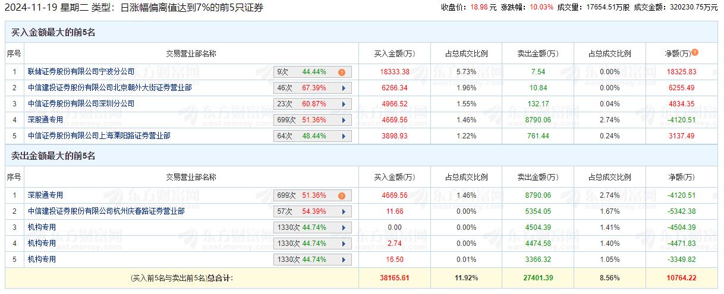Select the 买入金额最大的前5名 section header
This screenshot has width=724, height=294.
53,33
